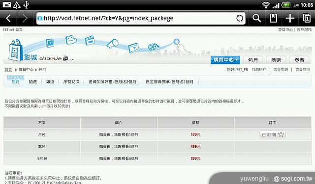315x184 pixels.
Task: Click the FETnet 首頁 link
Action: (13, 30)
